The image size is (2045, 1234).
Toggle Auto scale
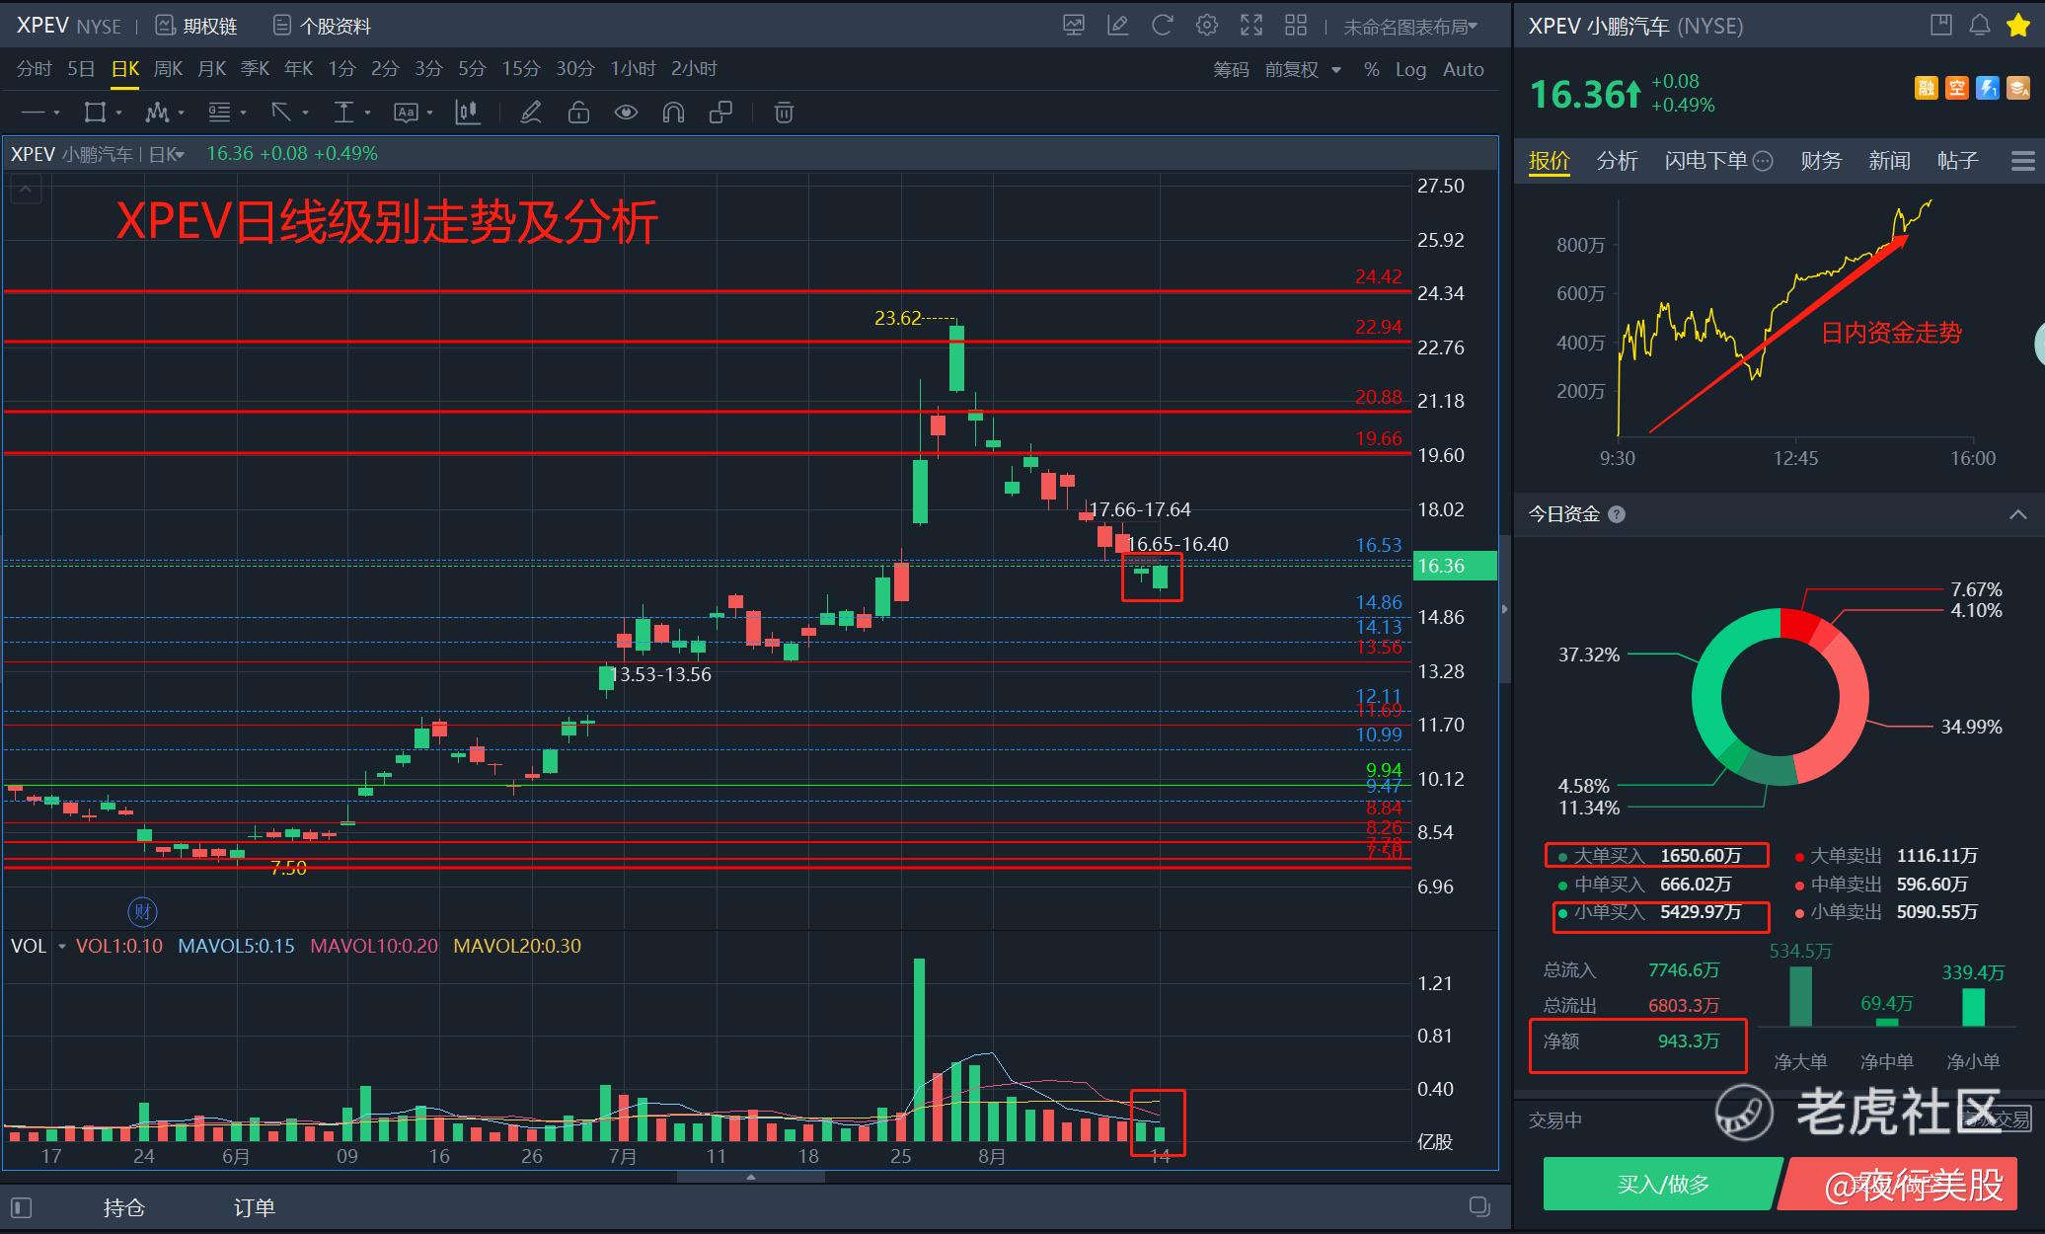1463,69
